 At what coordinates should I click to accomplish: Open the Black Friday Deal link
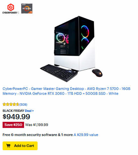[29, 111]
